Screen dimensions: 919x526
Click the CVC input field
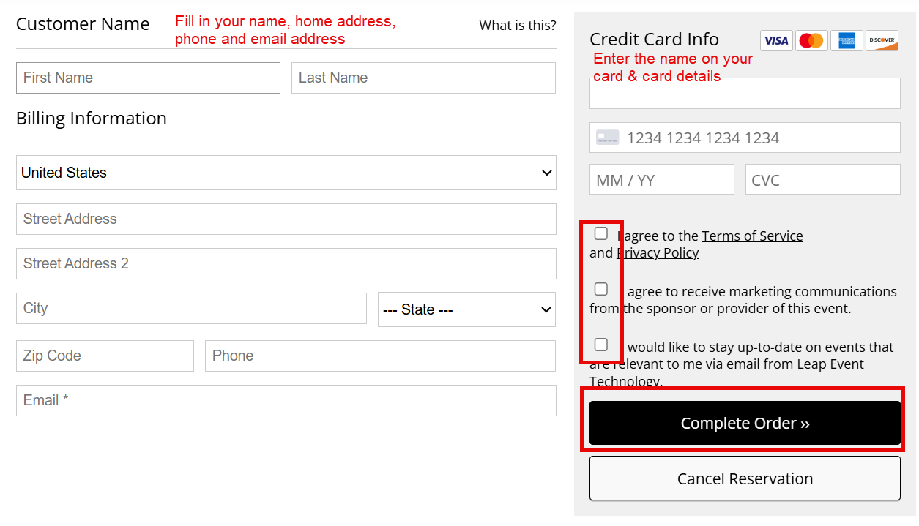click(822, 179)
